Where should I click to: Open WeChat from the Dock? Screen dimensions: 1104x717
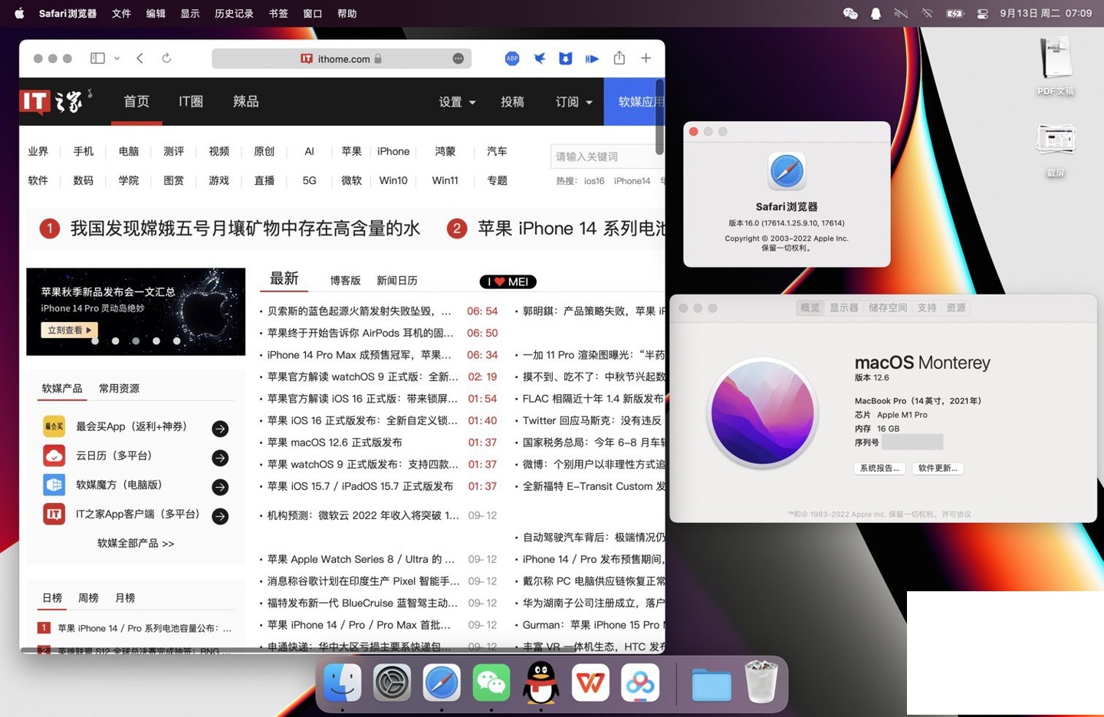tap(491, 682)
